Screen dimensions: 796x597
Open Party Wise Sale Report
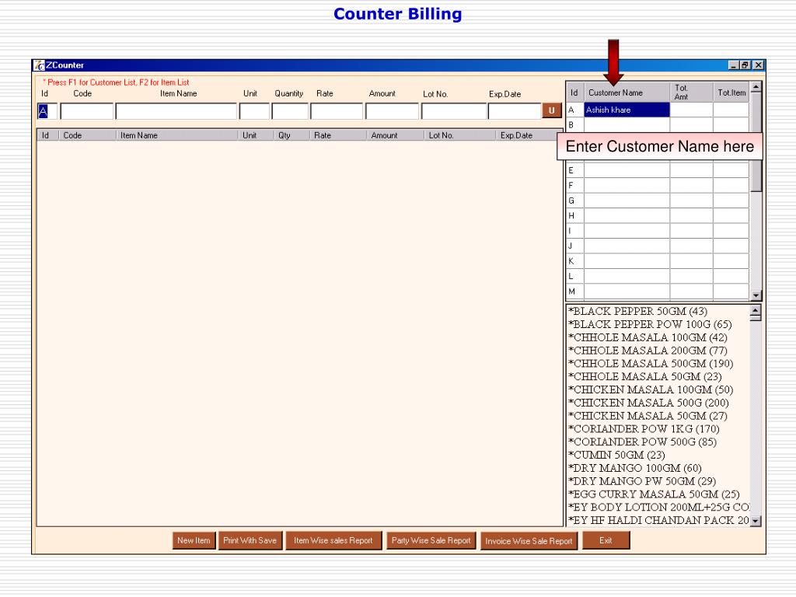(431, 541)
